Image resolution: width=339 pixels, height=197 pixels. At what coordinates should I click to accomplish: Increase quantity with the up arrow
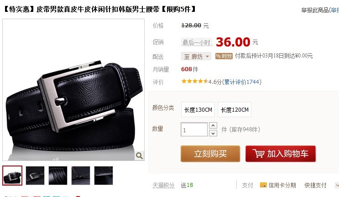point(213,125)
